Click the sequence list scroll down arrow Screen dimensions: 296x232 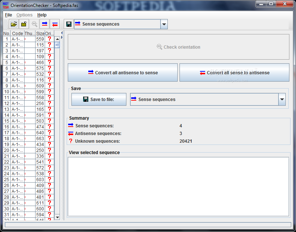point(58,217)
